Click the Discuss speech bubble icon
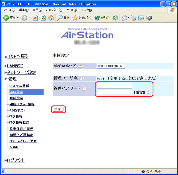Screen dimensions: 178x175 click(x=149, y=18)
